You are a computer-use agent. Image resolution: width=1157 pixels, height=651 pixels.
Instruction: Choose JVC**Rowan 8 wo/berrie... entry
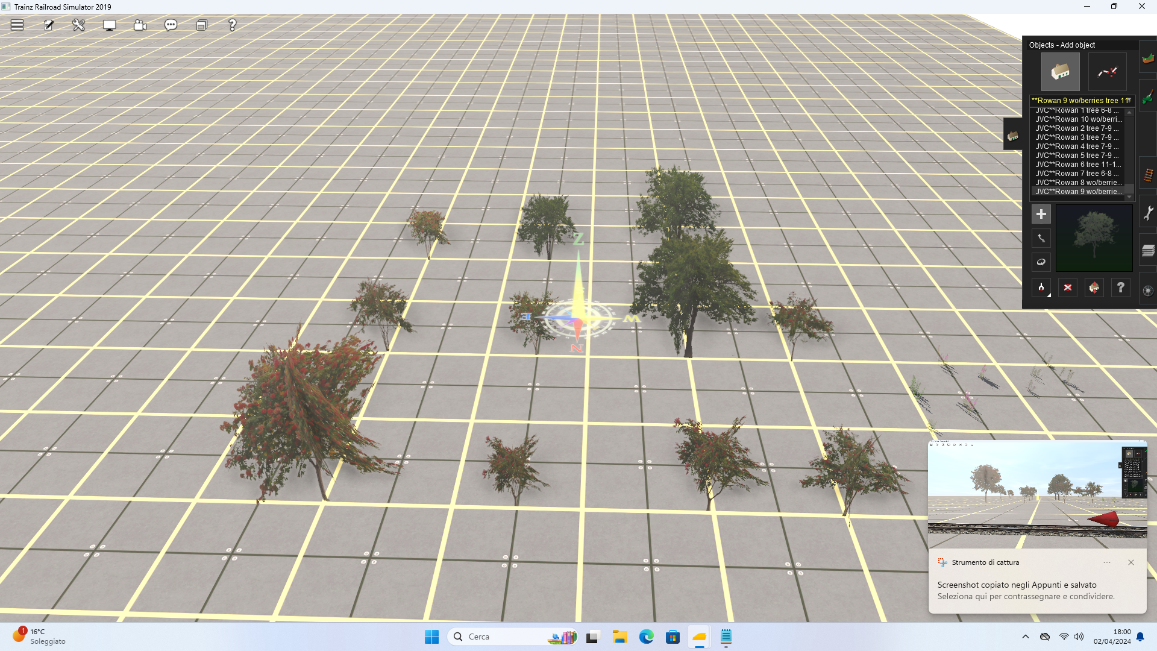1077,183
